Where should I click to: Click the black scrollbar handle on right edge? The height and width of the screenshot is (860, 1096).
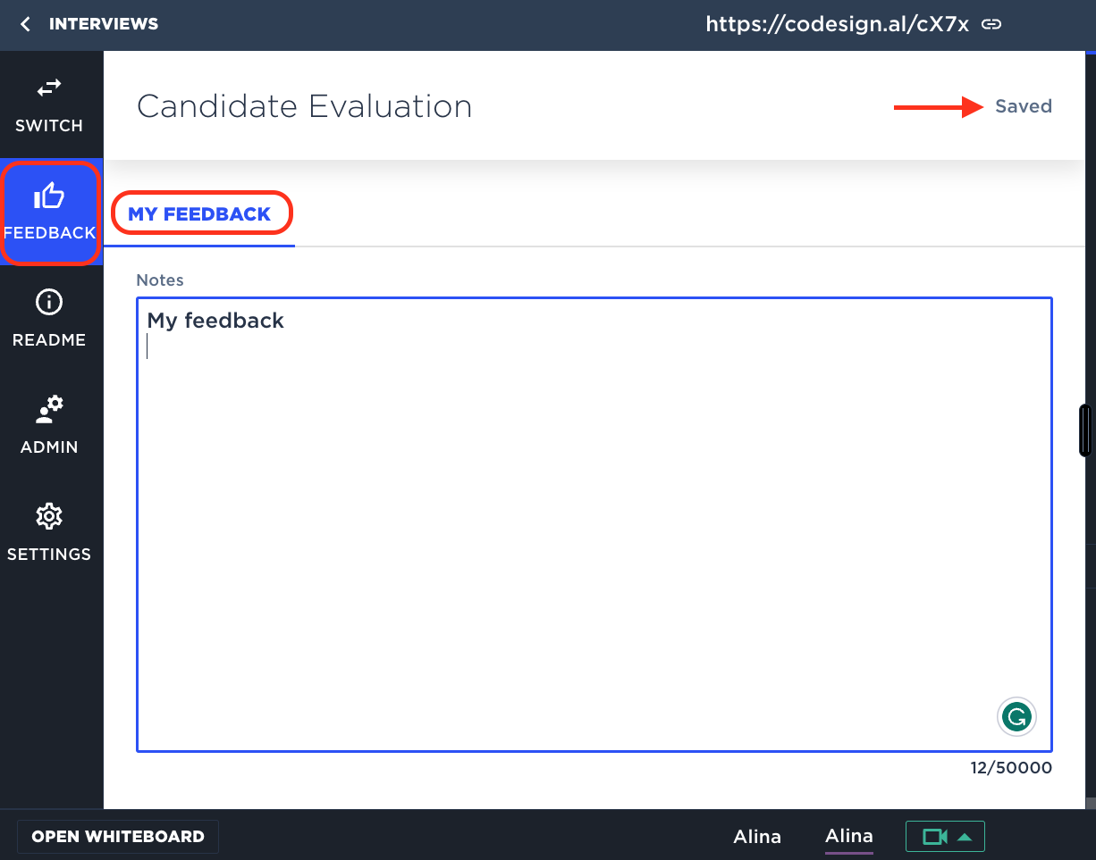(x=1085, y=430)
